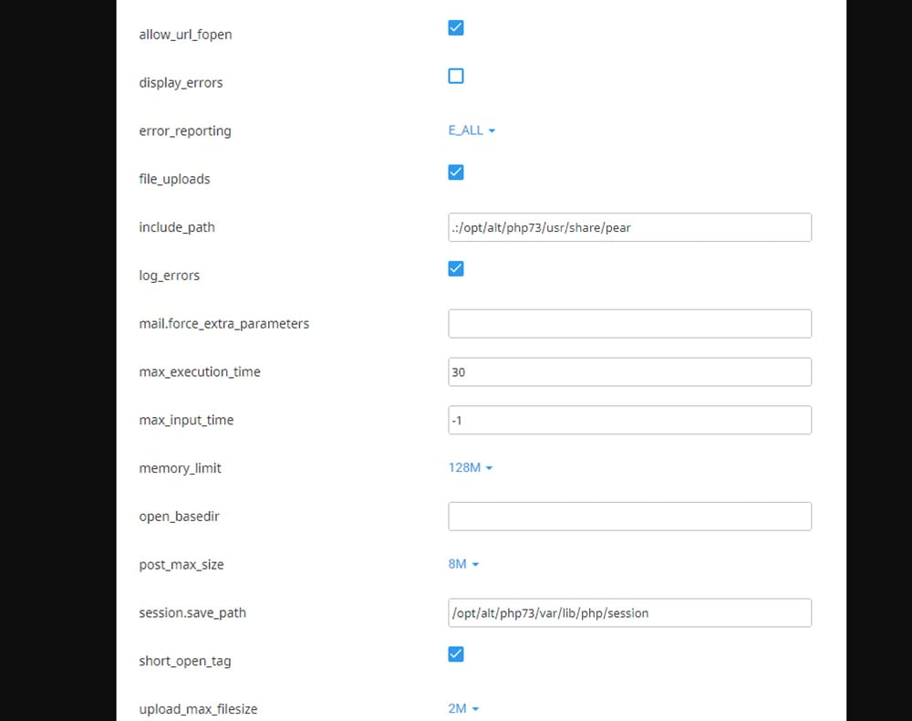
Task: Expand the memory_limit 128M dropdown
Action: [x=471, y=468]
